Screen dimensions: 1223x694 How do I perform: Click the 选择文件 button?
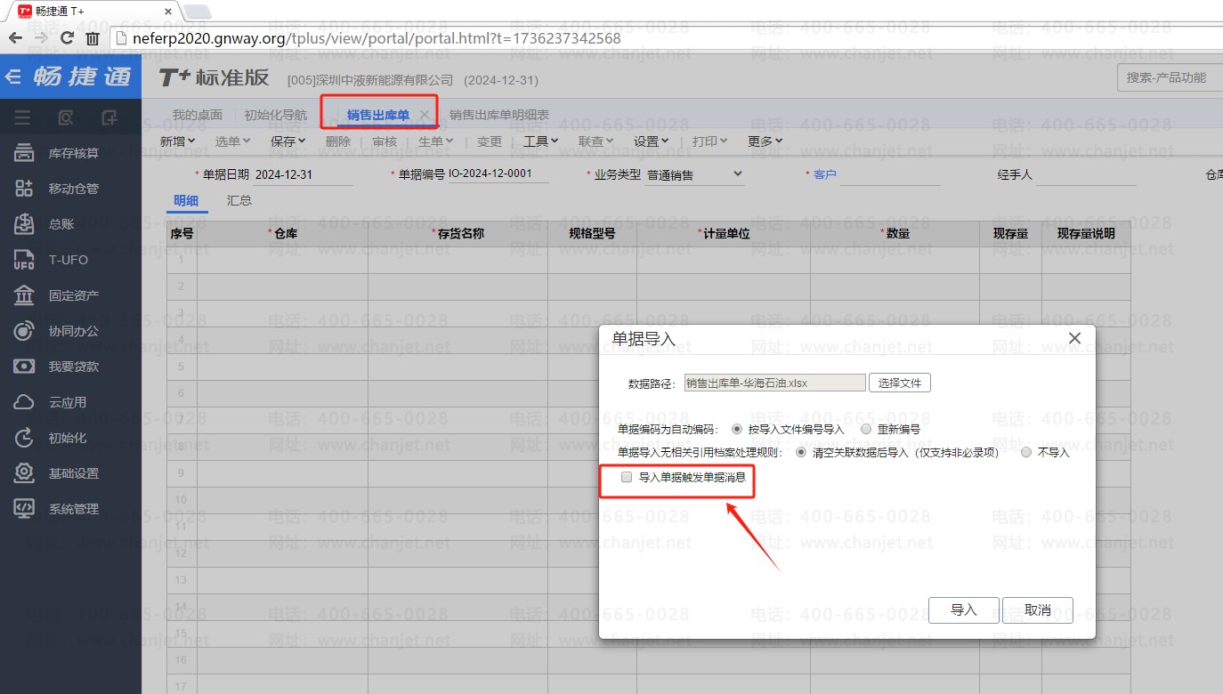900,383
